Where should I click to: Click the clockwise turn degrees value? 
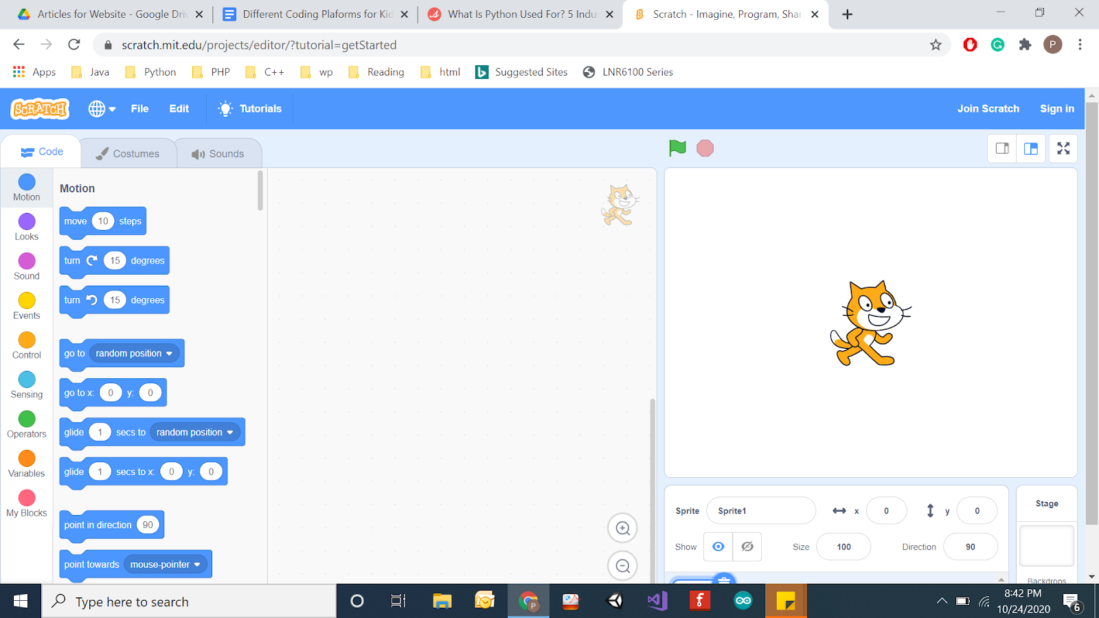coord(115,261)
